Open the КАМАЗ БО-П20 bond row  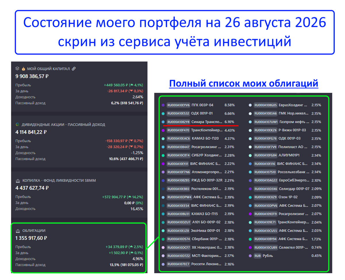click(198, 139)
